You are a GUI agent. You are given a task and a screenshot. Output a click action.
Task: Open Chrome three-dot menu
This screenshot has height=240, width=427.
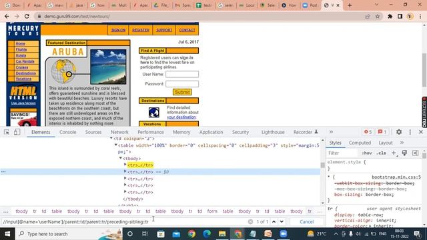pos(420,16)
